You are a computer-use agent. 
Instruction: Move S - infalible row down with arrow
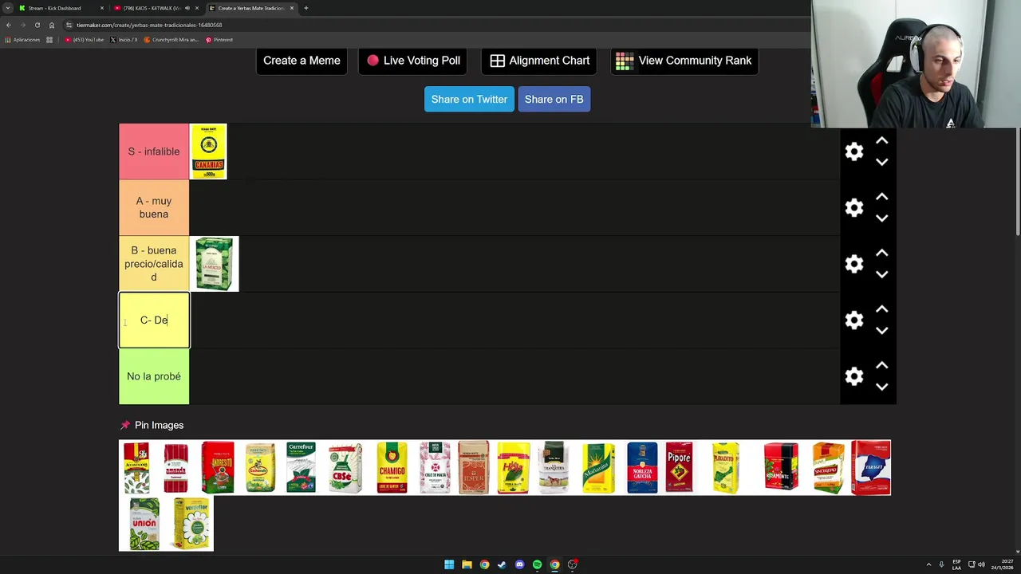[x=881, y=162]
